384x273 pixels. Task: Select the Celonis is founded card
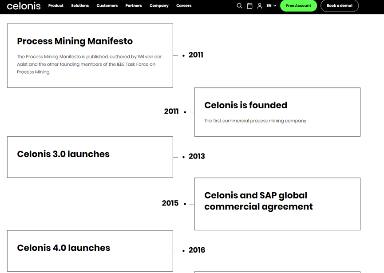[277, 112]
